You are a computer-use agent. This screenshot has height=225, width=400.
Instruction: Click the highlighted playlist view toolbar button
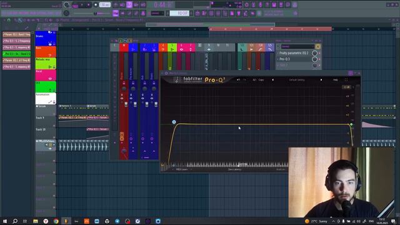click(116, 13)
